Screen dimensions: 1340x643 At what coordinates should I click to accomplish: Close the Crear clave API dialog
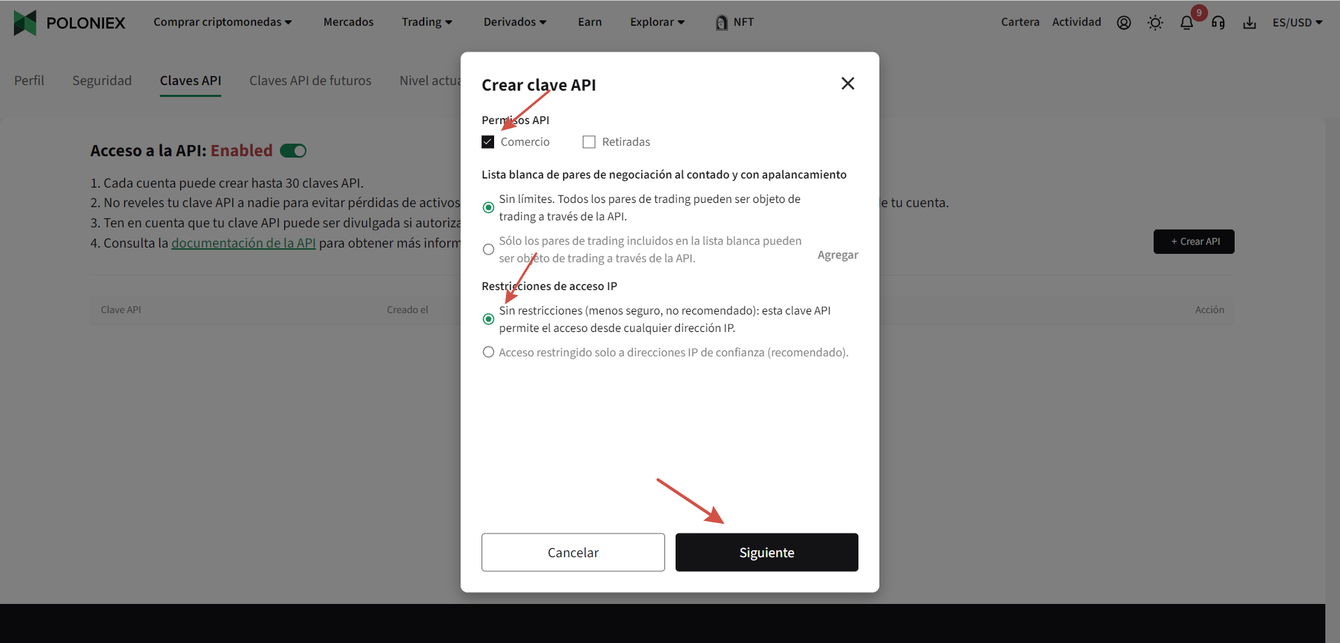click(848, 84)
